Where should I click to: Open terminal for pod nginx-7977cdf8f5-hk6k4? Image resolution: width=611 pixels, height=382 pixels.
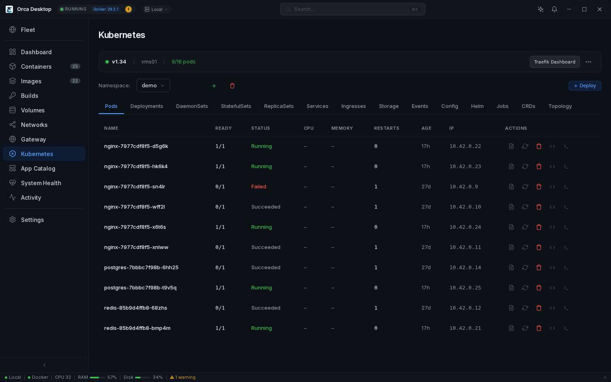[566, 167]
